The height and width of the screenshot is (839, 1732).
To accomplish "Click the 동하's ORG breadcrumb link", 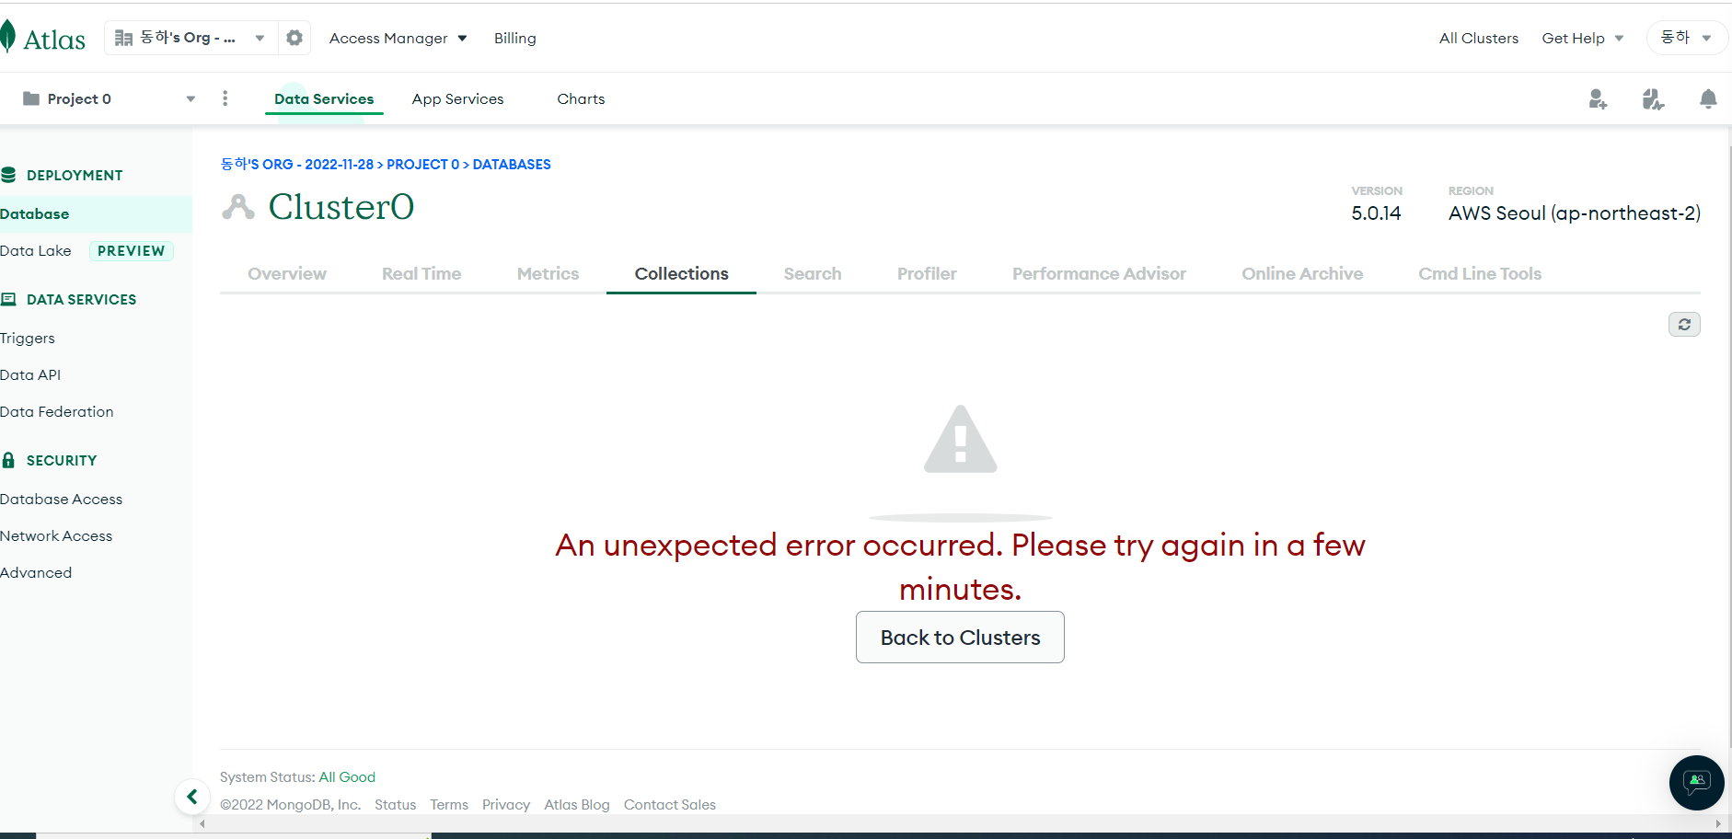I will coord(296,164).
